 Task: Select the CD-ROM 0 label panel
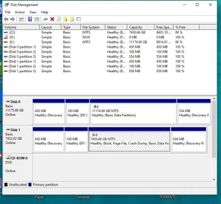coord(18,167)
